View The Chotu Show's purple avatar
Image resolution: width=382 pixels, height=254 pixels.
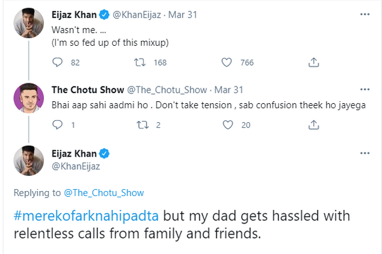pos(29,98)
